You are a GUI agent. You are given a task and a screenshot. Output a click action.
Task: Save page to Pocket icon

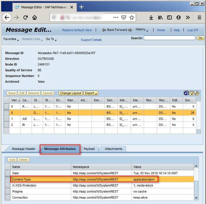(124, 17)
